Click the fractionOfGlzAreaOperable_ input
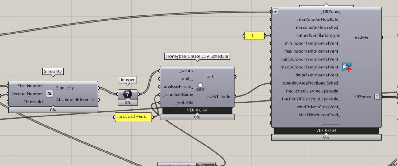 (313, 91)
